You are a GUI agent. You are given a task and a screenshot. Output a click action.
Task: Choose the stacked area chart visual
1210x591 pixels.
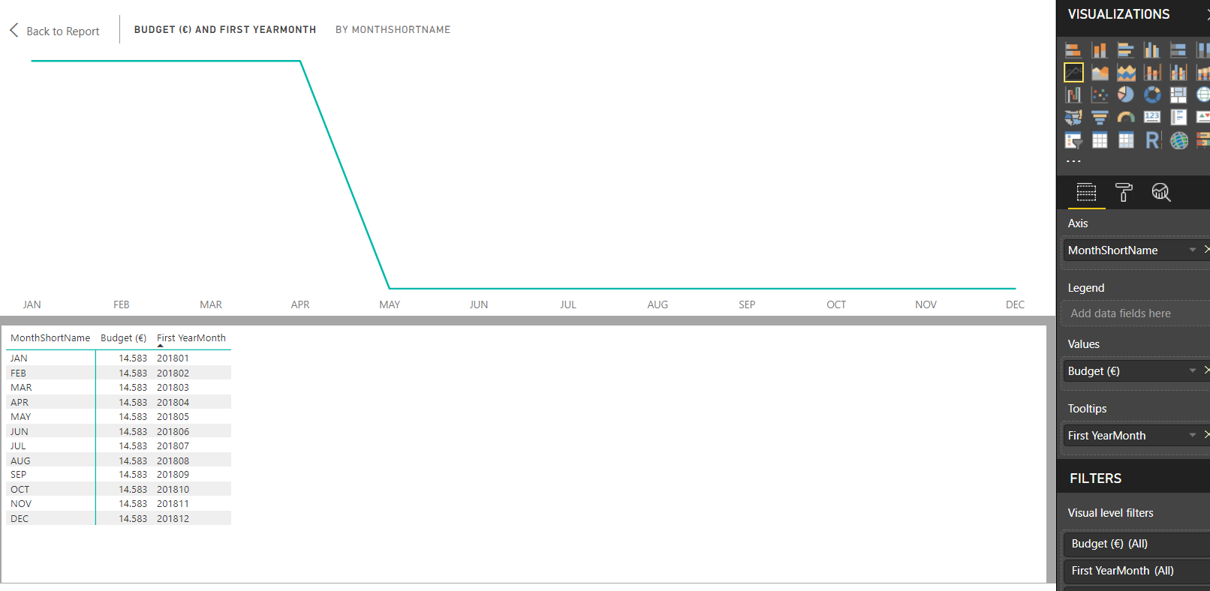pyautogui.click(x=1126, y=73)
